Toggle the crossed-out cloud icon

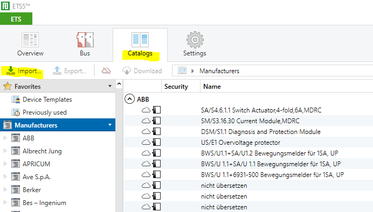coord(106,70)
